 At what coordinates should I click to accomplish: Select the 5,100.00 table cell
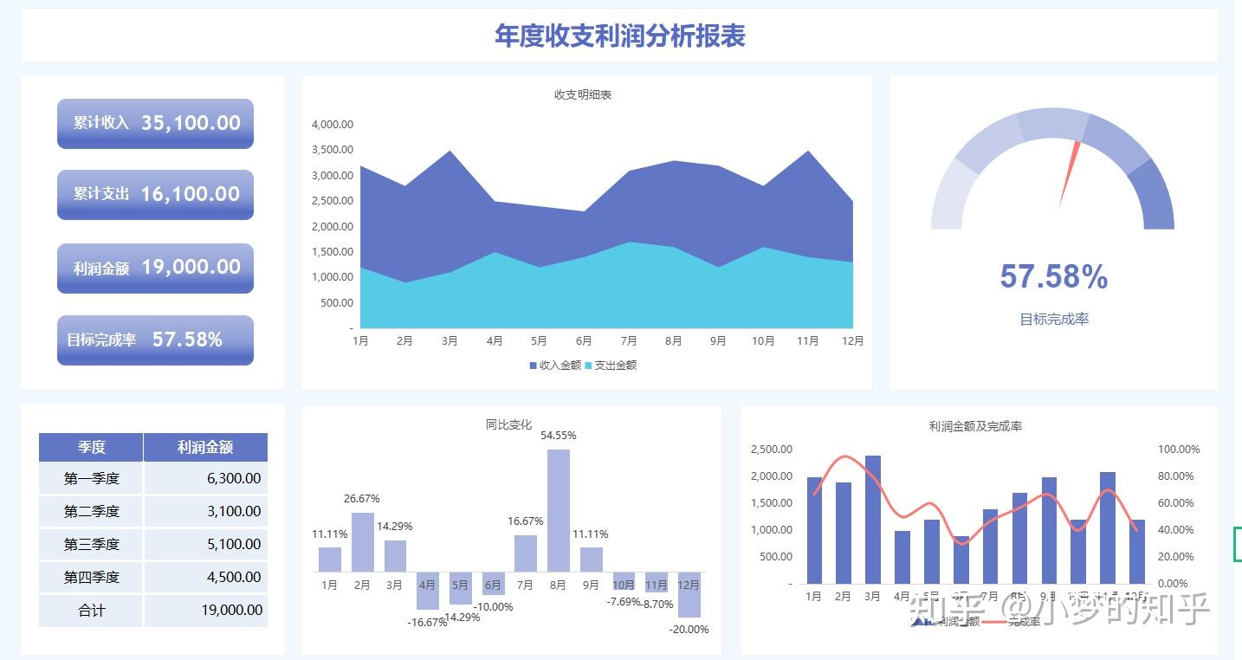205,544
